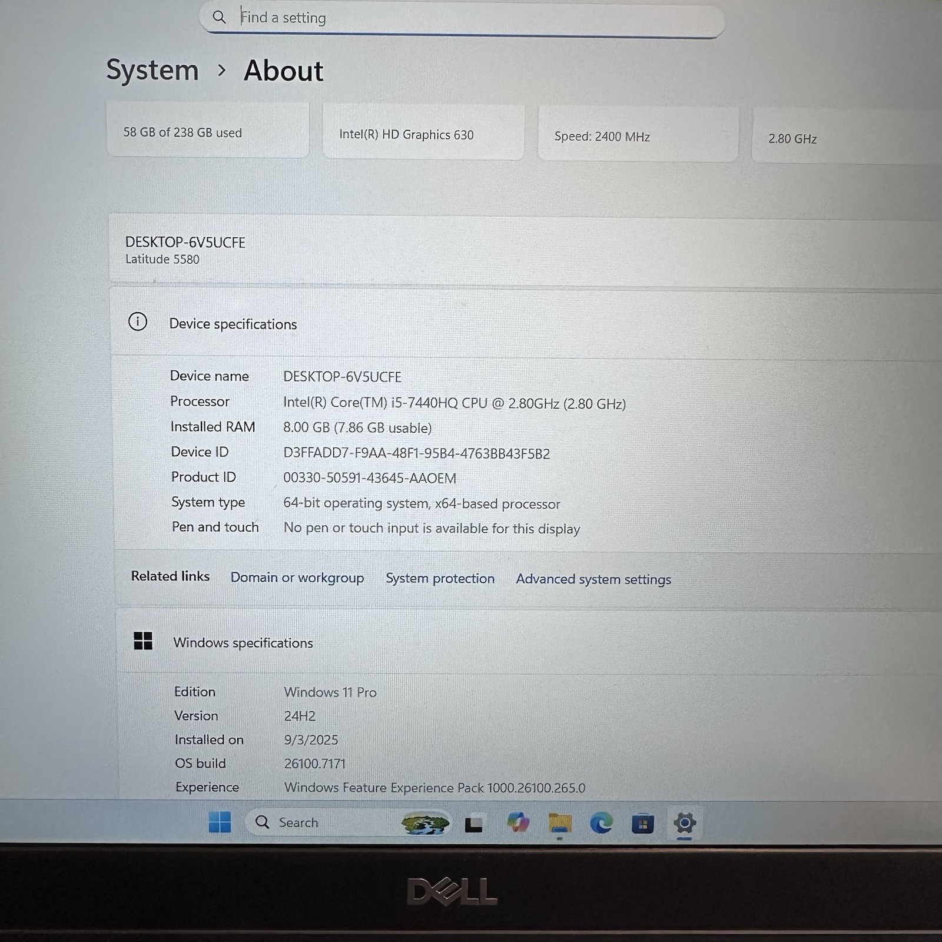Click the search magnifier icon in Settings
The image size is (942, 942).
(x=219, y=17)
